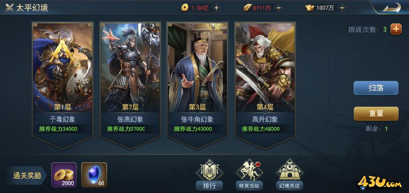Select the 第3层 张牛角幻象 card

pos(198,85)
